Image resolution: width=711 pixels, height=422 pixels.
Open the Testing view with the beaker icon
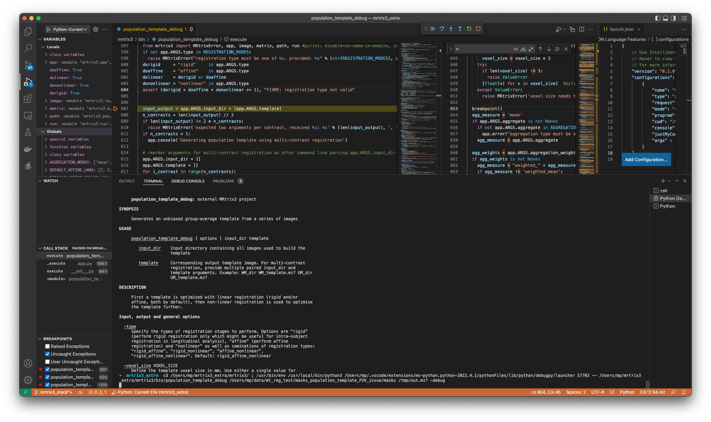coord(28,132)
